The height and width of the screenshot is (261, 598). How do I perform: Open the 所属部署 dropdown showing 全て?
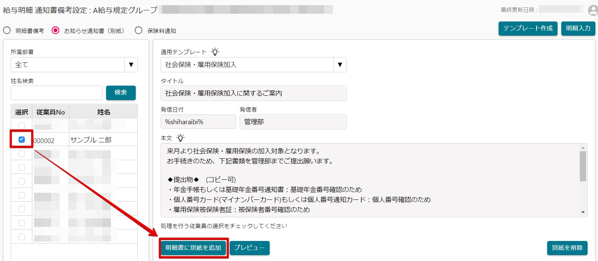74,65
